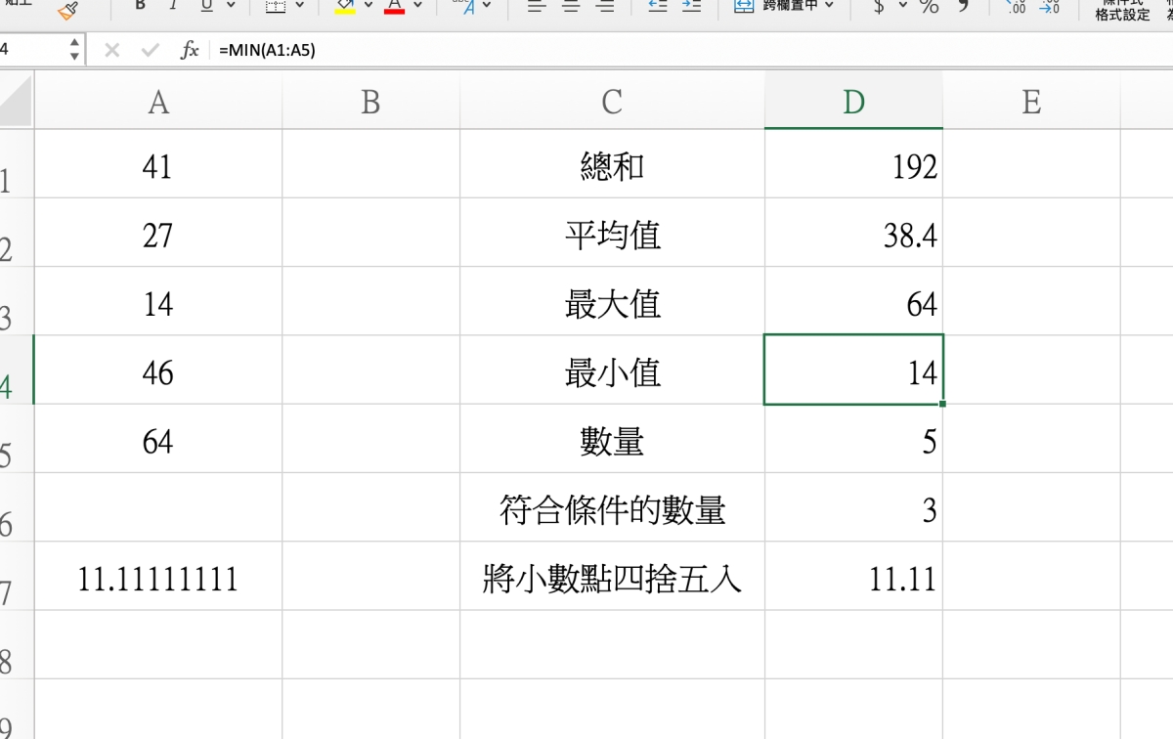
Task: Click formula bar showing =MIN(A1:A5)
Action: tap(689, 50)
